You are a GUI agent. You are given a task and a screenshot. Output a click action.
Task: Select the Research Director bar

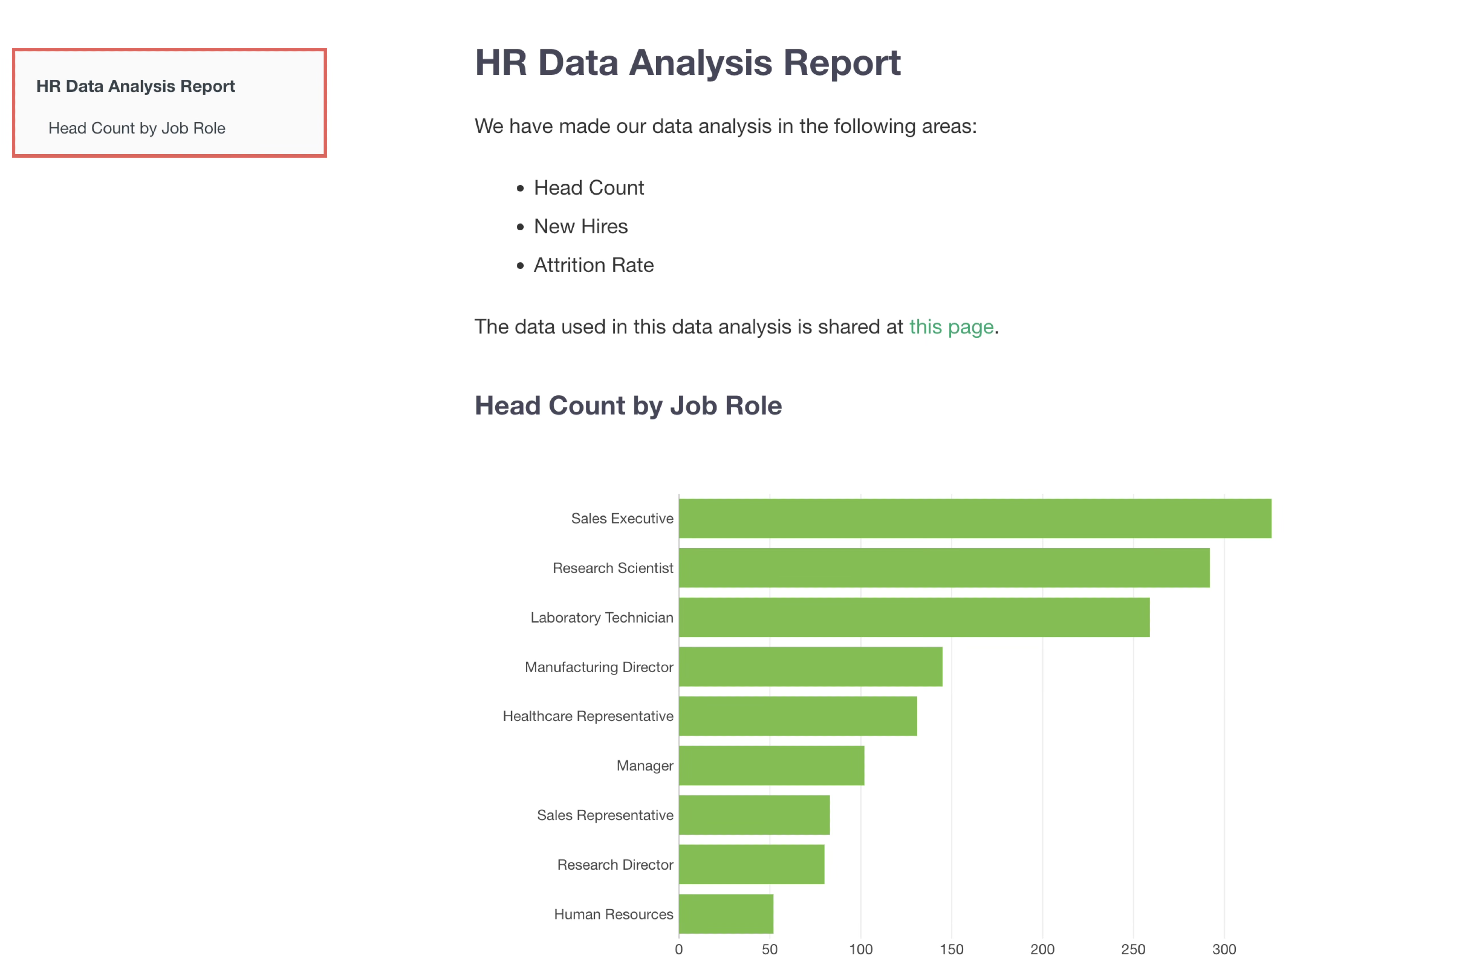751,864
